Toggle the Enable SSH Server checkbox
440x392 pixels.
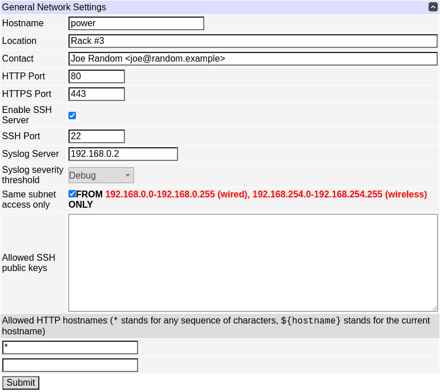(72, 116)
